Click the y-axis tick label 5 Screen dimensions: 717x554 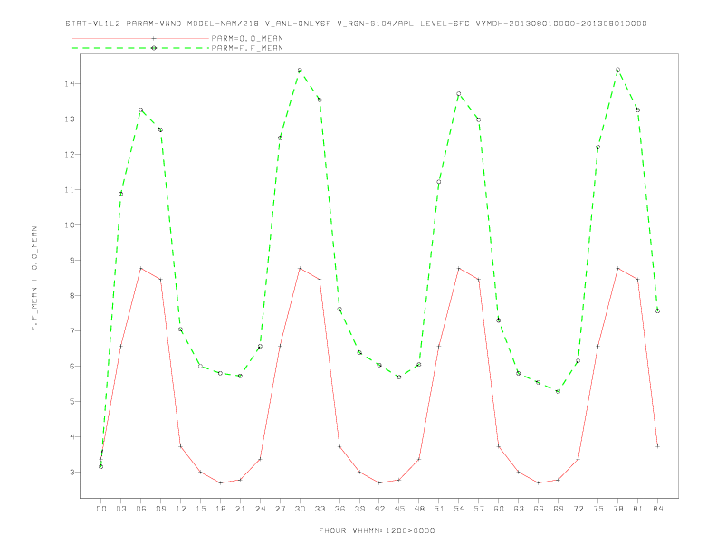(72, 401)
